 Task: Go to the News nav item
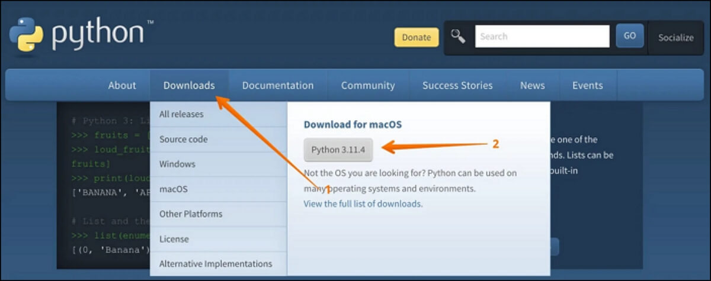point(532,85)
